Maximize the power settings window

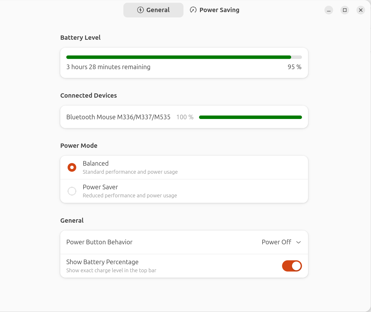[x=345, y=10]
